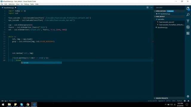Accept the 'break' autocomplete suggestion

pyautogui.click(x=41, y=63)
